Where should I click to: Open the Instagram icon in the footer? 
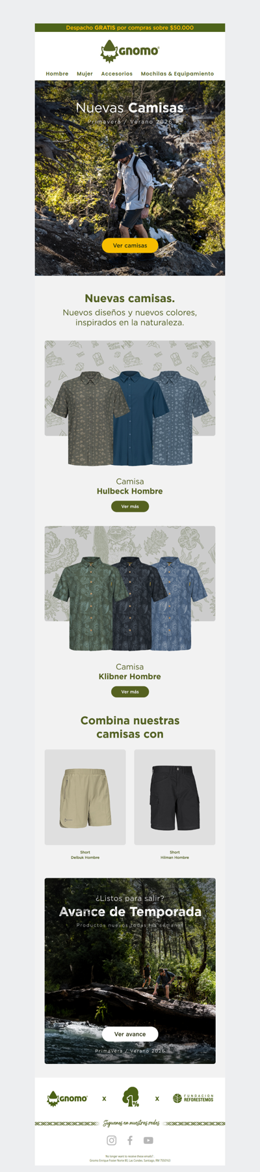pos(112,1140)
